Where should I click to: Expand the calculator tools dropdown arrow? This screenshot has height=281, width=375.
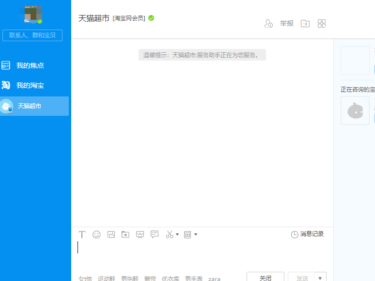click(x=196, y=234)
